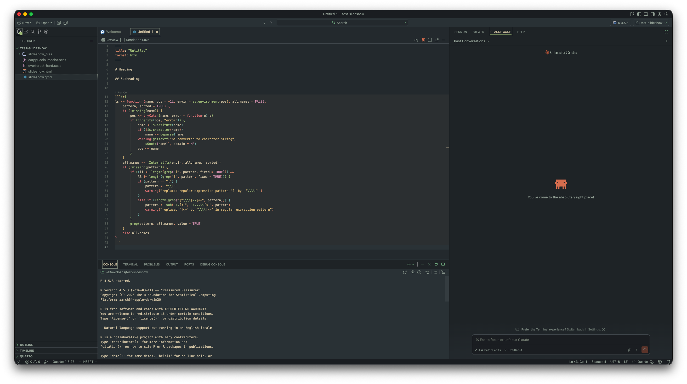
Task: Switch to the TERMINAL tab
Action: coord(130,264)
